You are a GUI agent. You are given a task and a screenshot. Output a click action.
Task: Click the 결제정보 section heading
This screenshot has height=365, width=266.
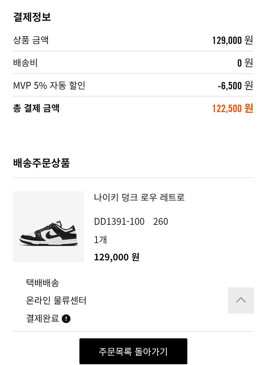[32, 17]
